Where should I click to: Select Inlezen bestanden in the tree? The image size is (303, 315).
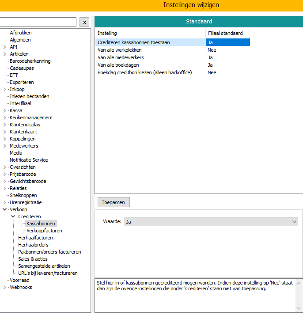[x=30, y=96]
